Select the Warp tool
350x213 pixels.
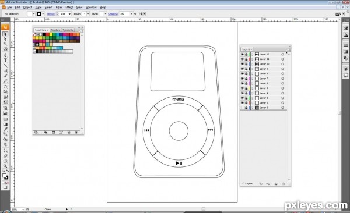[5, 97]
